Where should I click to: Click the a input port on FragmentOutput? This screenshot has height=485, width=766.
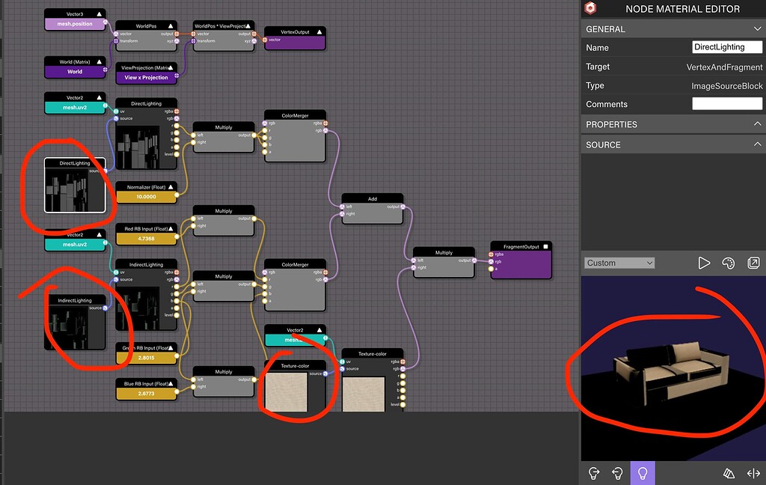click(x=491, y=269)
